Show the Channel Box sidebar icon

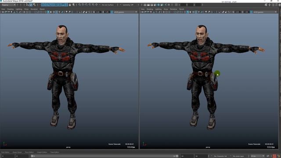[279, 5]
